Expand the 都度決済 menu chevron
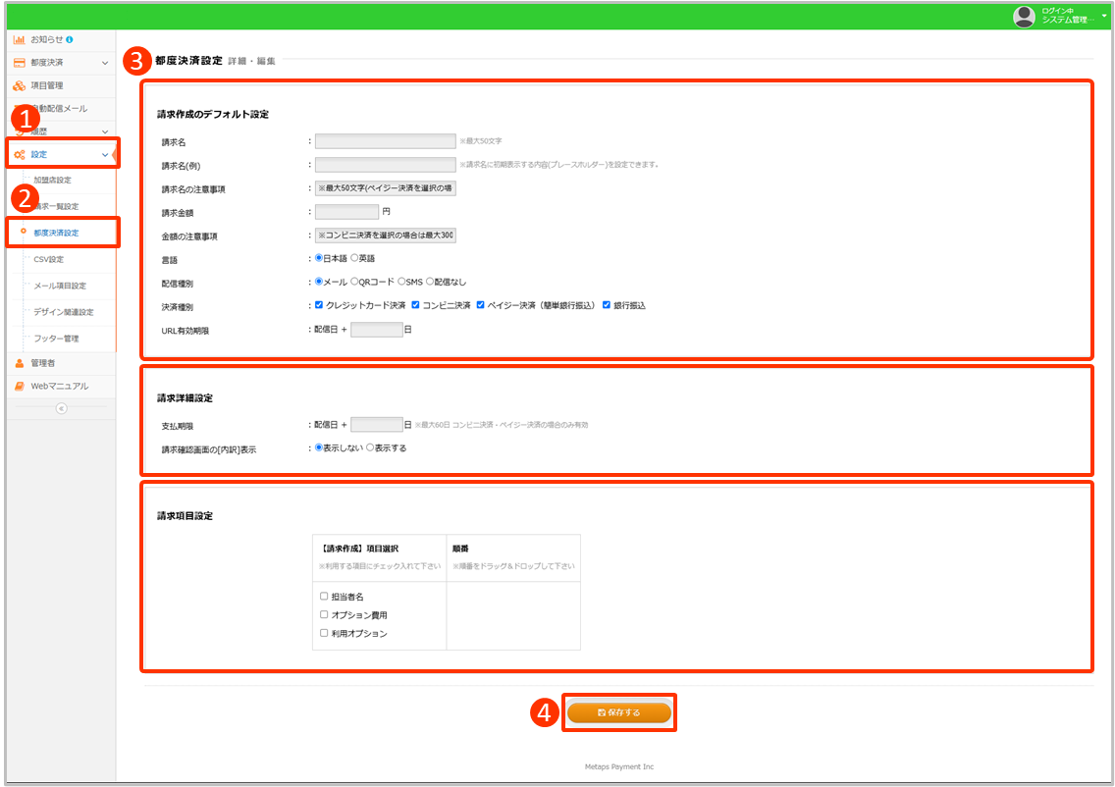 105,63
